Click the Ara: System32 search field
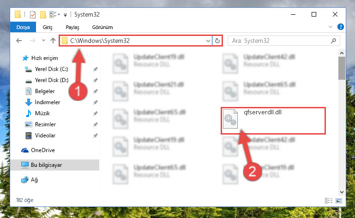The image size is (355, 218). coord(280,41)
